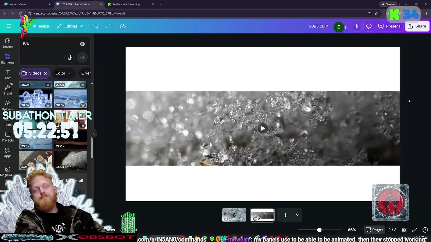Open a new browser tab

161,4
